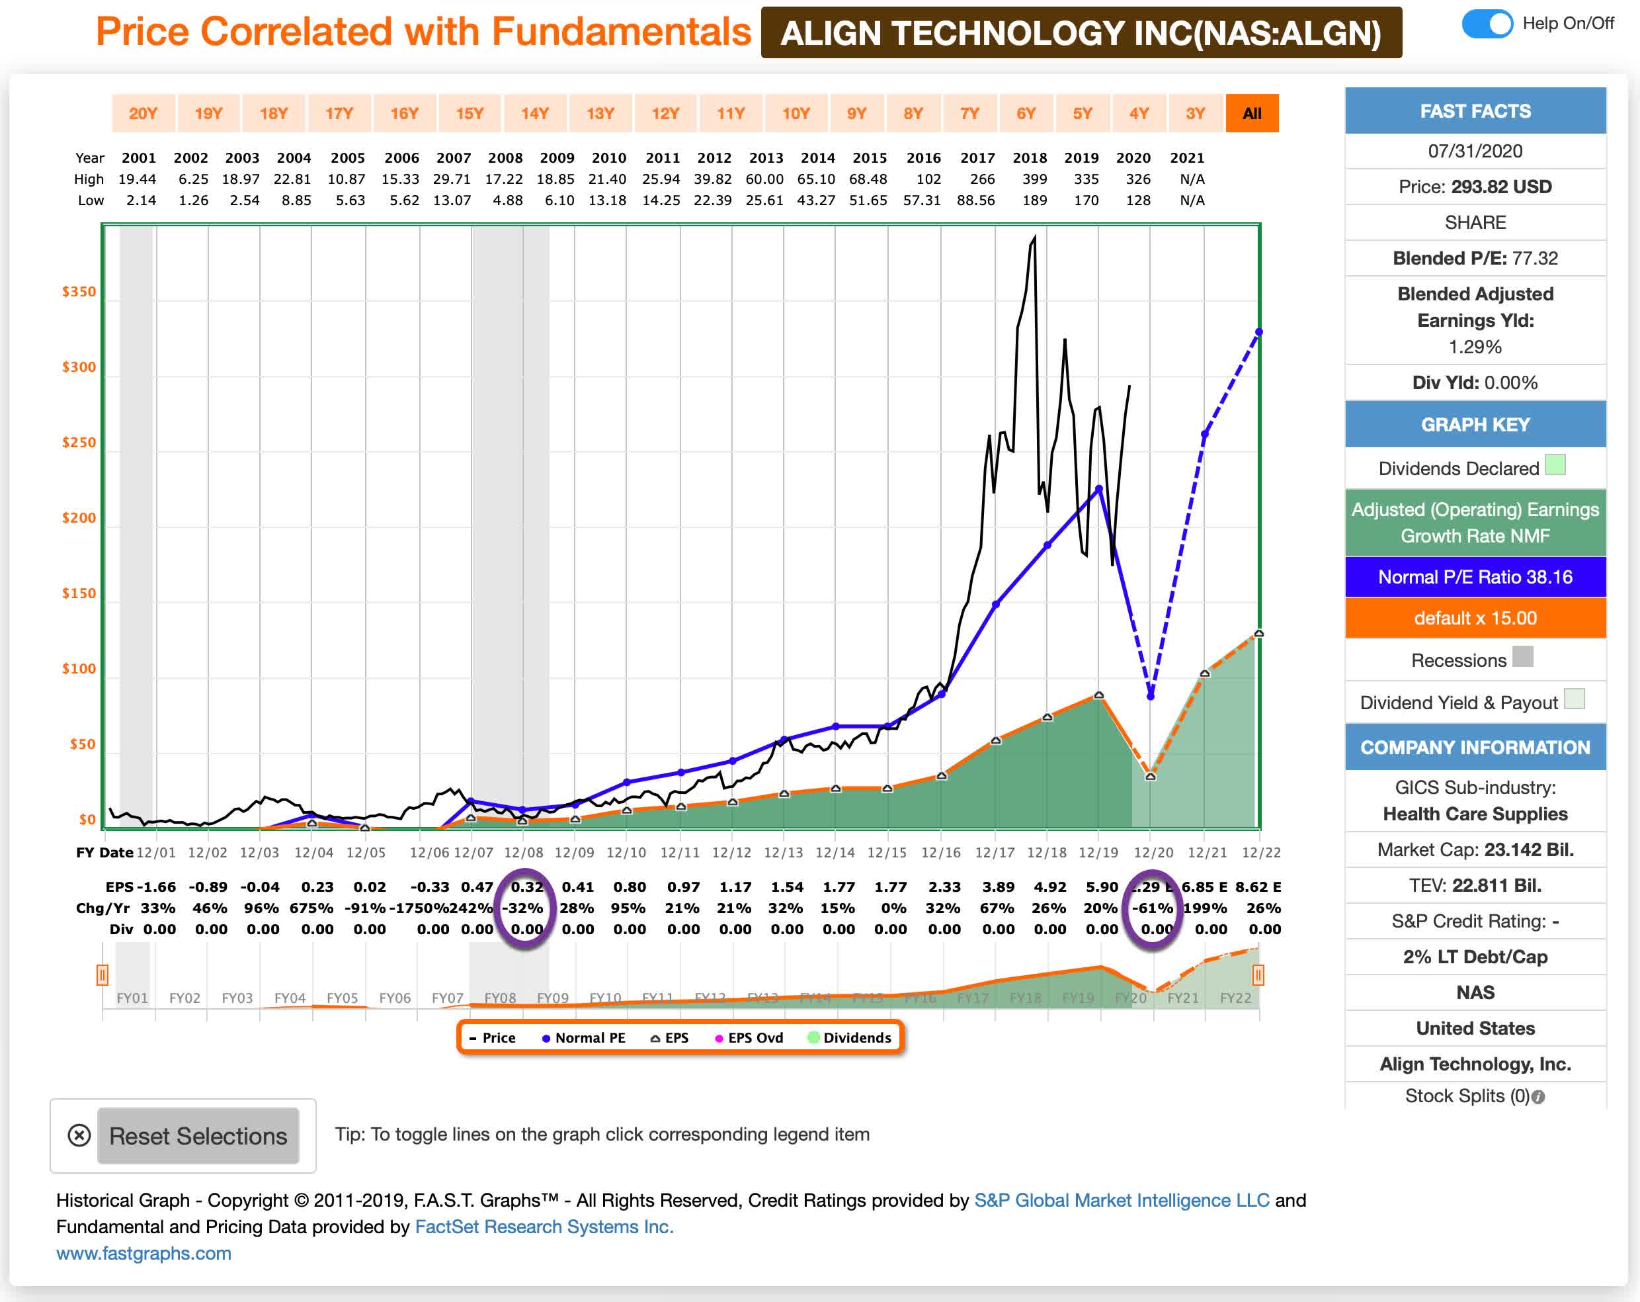Toggle the Dividends legend item
Image resolution: width=1640 pixels, height=1302 pixels.
point(814,1037)
